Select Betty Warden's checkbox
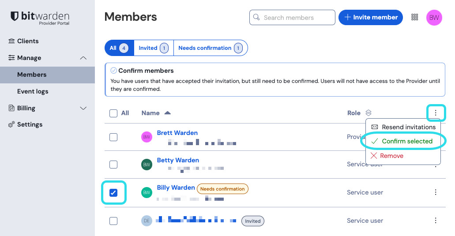Image resolution: width=455 pixels, height=236 pixels. coord(113,165)
